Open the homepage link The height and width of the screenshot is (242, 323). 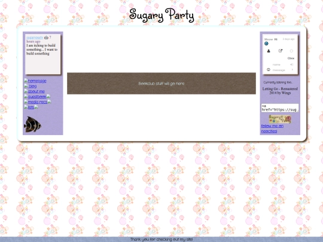37,81
